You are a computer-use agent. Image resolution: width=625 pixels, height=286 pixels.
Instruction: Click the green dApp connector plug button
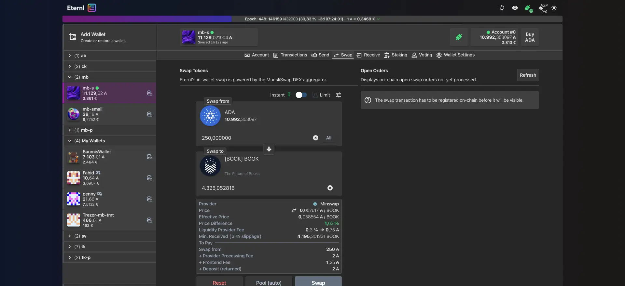[x=459, y=37]
